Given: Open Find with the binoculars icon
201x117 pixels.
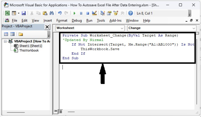Looking at the screenshot, I should [x=51, y=13].
